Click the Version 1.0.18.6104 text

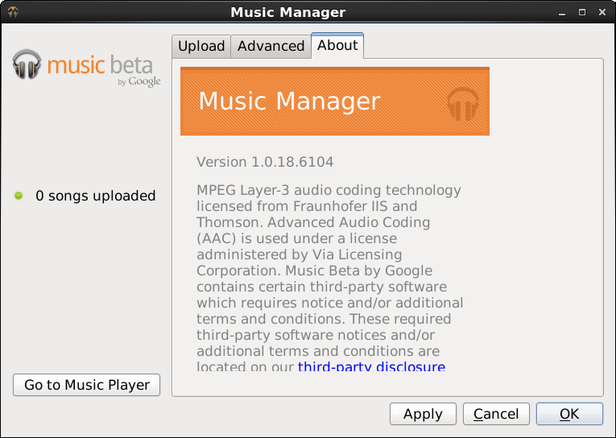(265, 162)
